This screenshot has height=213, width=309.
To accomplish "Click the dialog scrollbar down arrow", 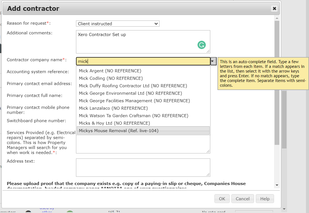I will [x=277, y=185].
